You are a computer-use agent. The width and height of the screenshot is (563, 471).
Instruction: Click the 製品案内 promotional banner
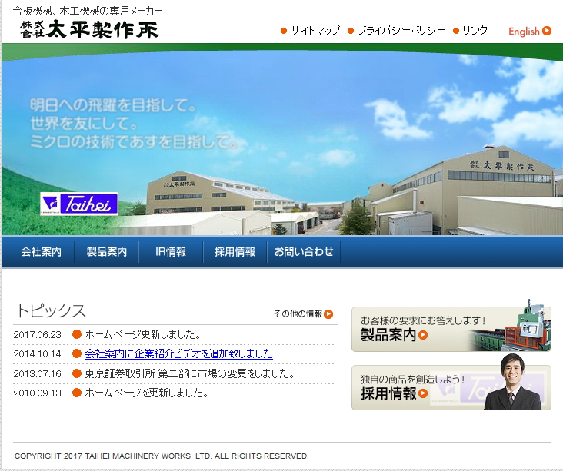(451, 329)
